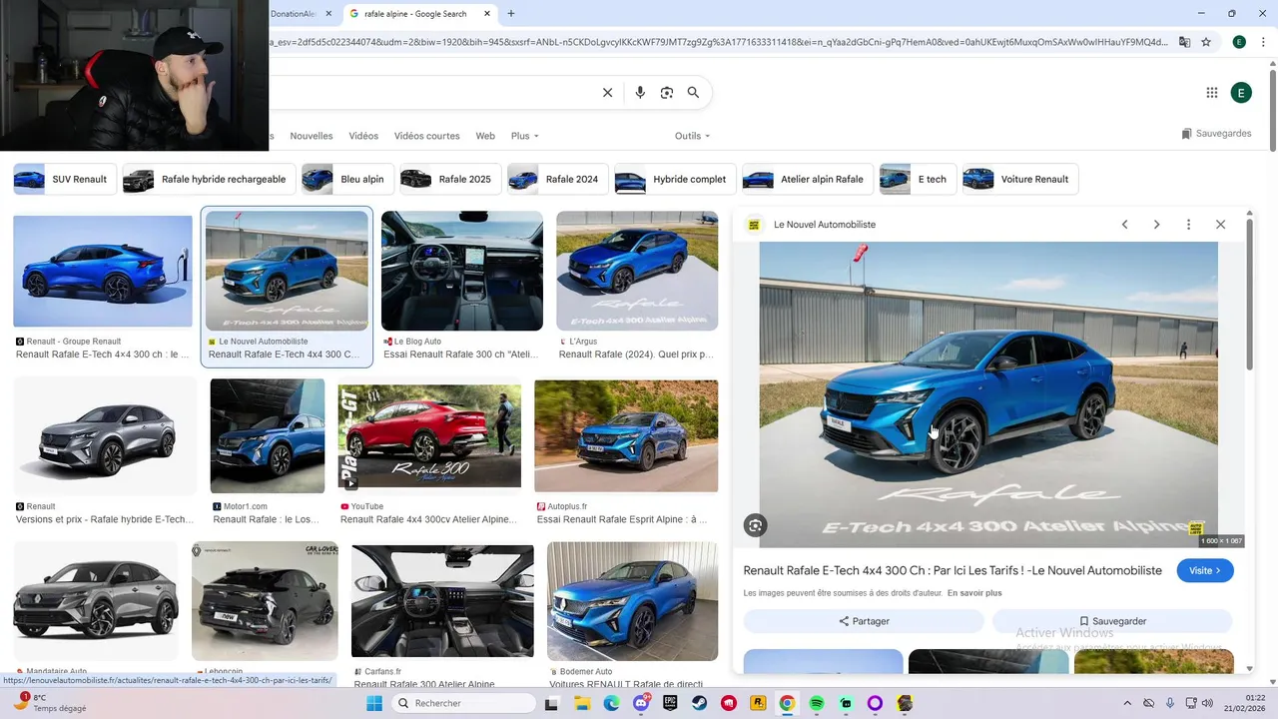Screen dimensions: 1278x719
Task: Open the Google apps grid
Action: point(1212,93)
